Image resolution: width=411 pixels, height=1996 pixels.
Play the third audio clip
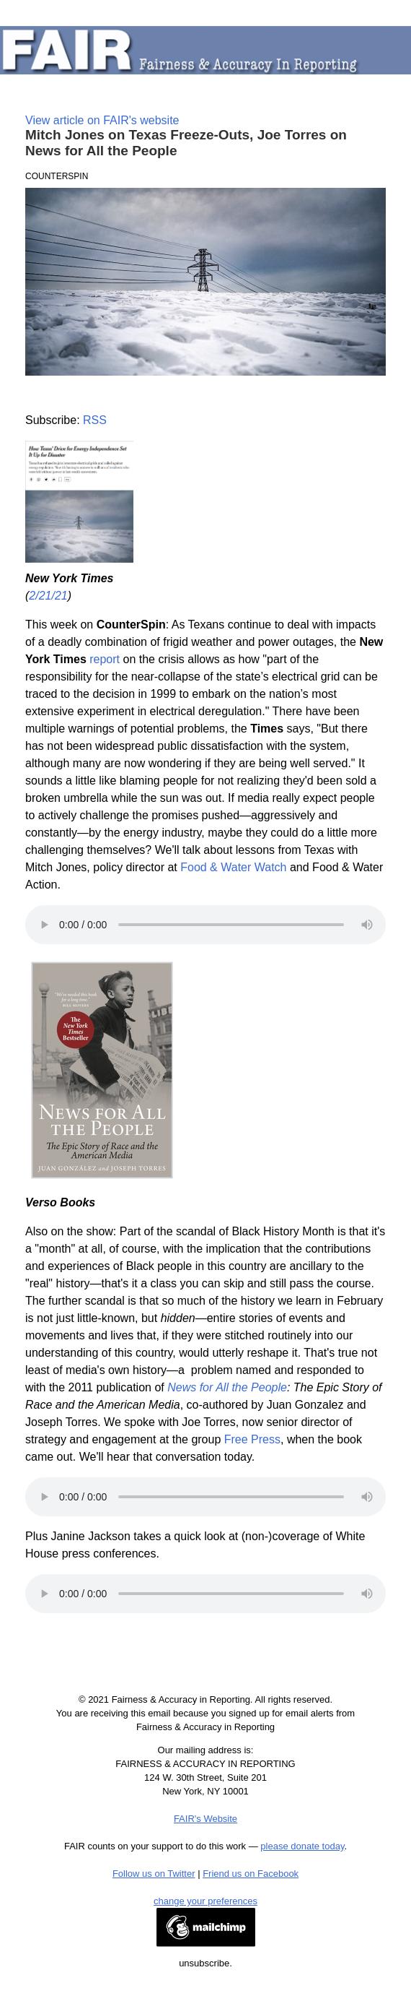click(44, 1594)
